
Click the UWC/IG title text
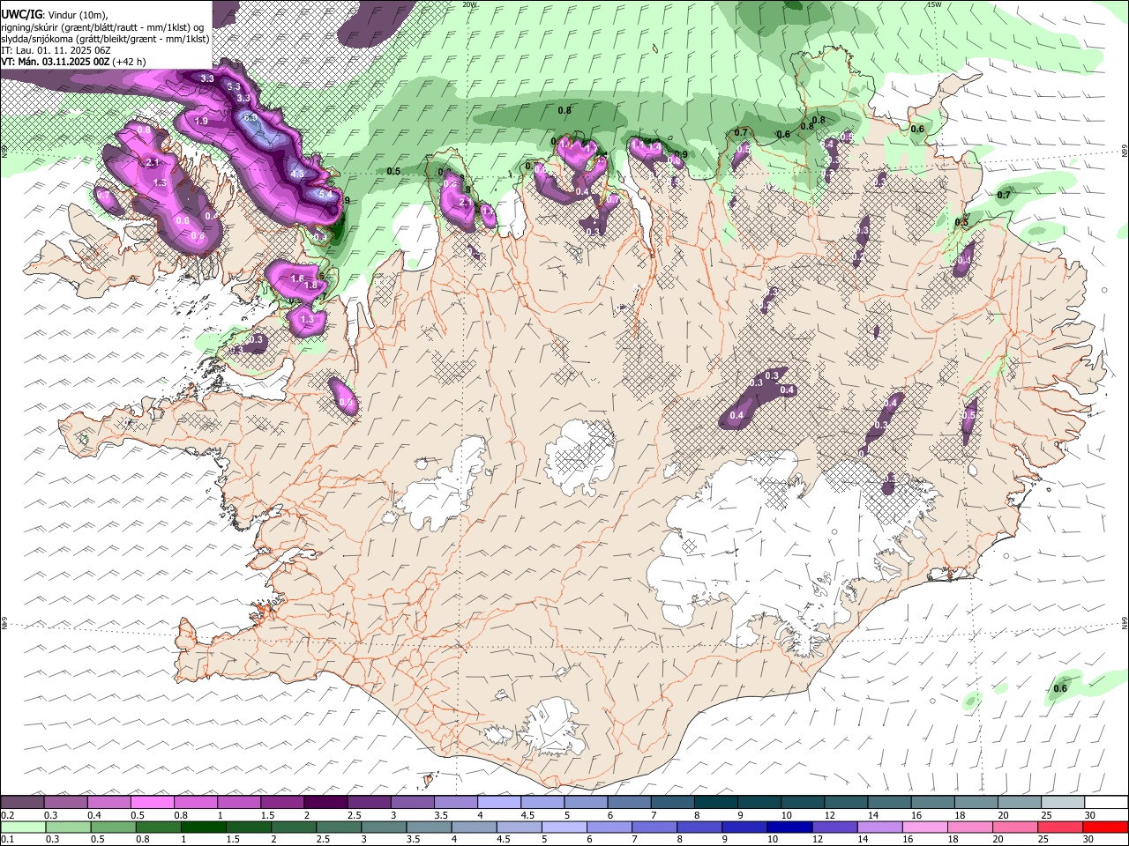click(20, 14)
